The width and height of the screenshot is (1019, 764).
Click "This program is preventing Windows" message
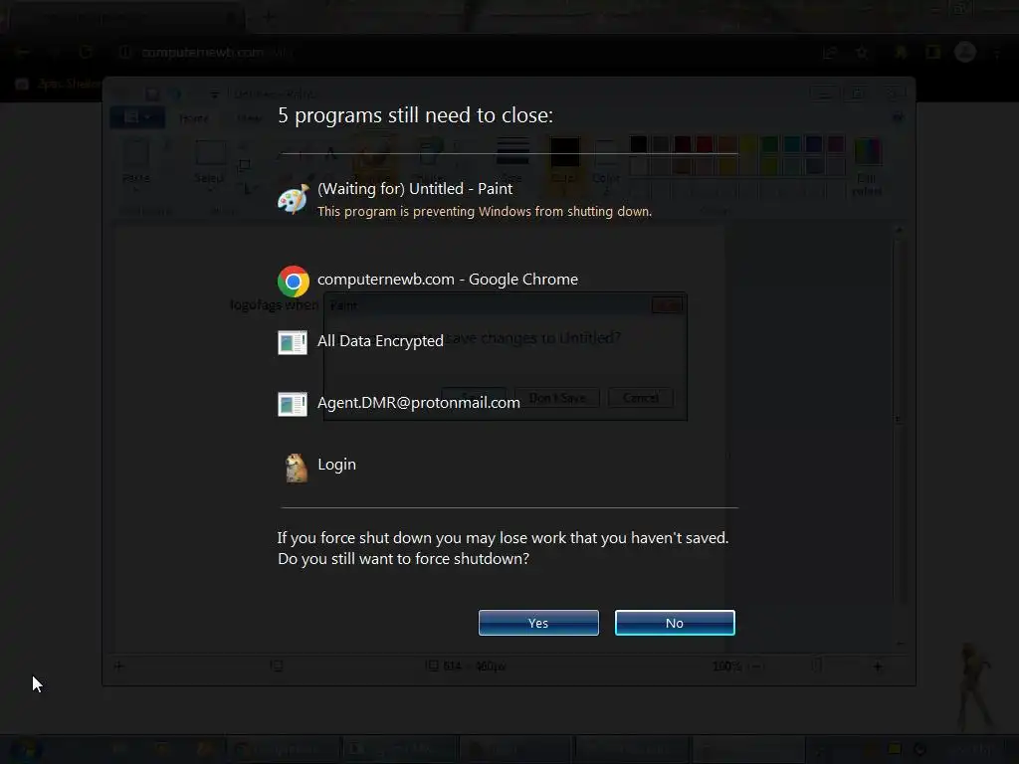[x=485, y=211]
